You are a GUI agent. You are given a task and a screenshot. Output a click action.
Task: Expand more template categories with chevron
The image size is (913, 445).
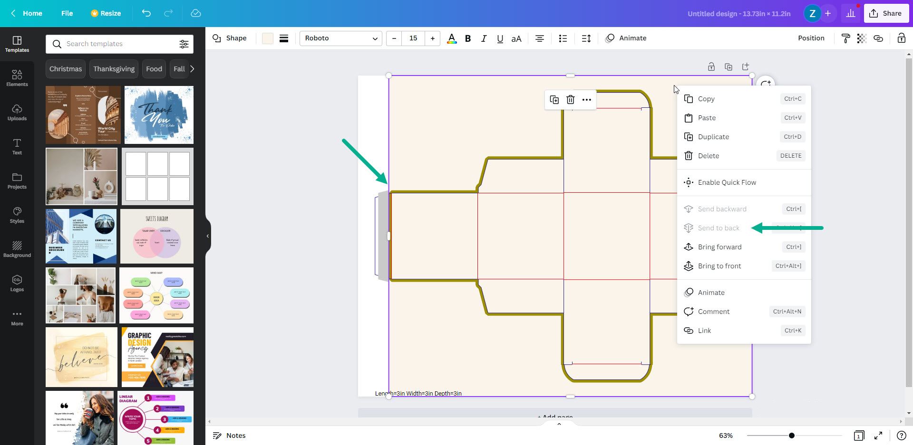(x=192, y=68)
